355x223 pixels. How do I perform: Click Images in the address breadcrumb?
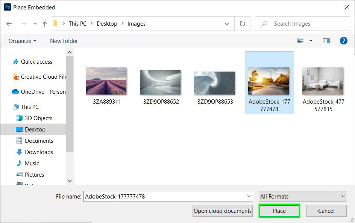(x=136, y=24)
